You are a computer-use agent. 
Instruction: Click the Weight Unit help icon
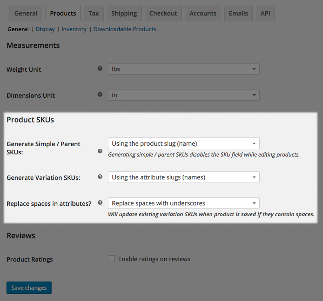point(100,68)
